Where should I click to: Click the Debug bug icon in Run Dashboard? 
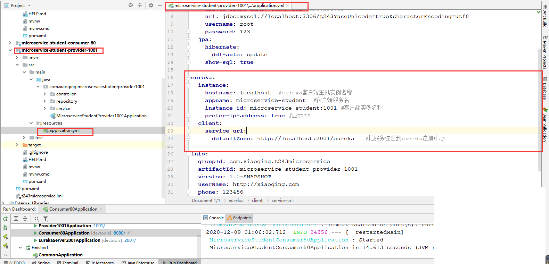tap(5, 228)
